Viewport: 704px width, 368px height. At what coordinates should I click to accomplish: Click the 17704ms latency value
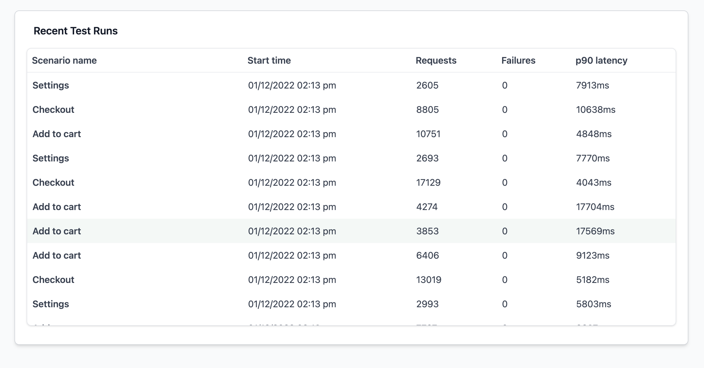point(595,207)
